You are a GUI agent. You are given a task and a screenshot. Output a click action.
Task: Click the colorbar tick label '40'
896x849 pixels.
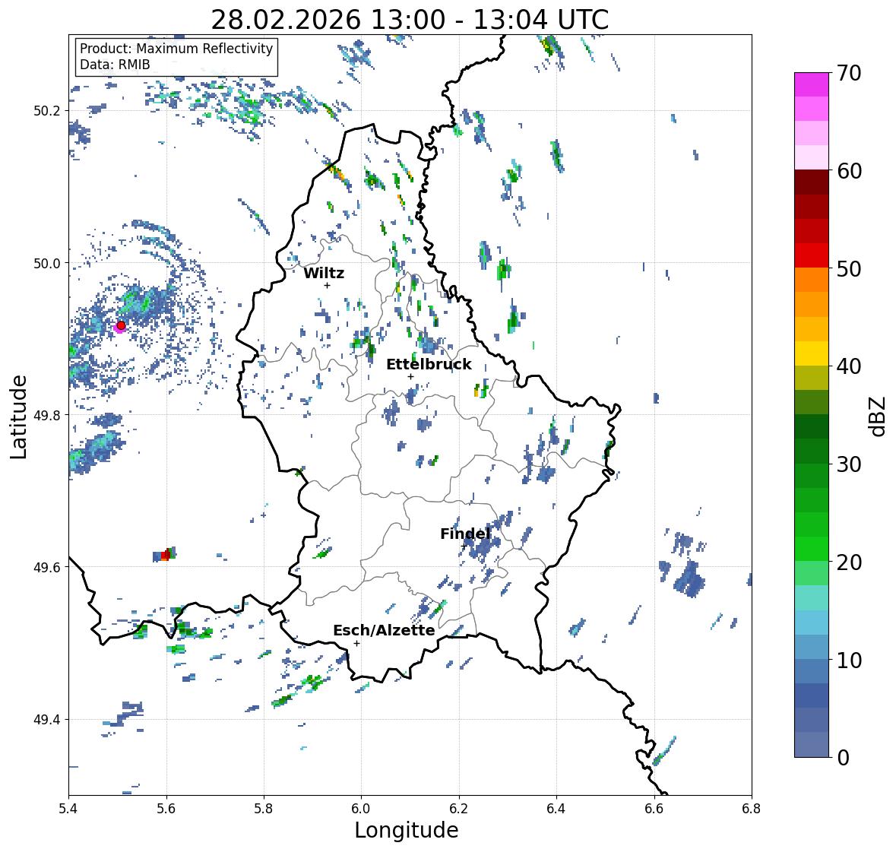pos(849,366)
